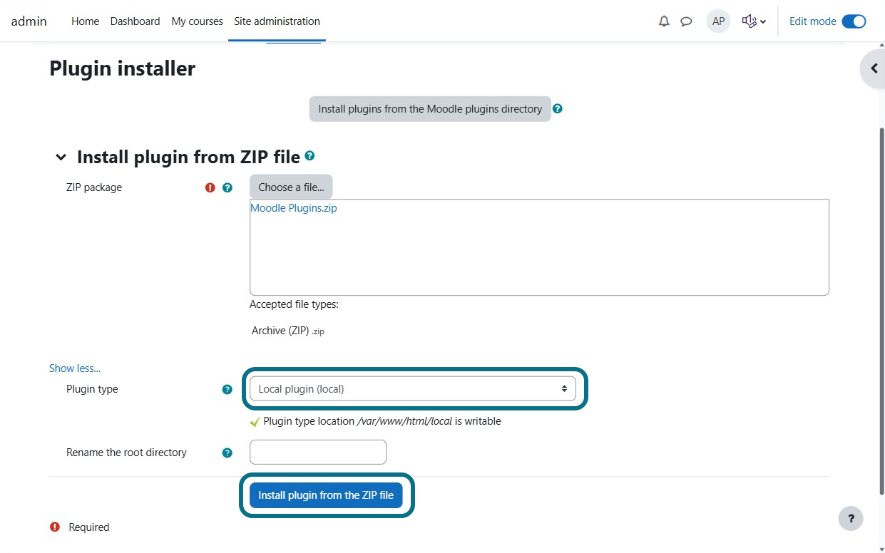This screenshot has width=885, height=553.
Task: Focus the Rename the root directory field
Action: tap(318, 453)
